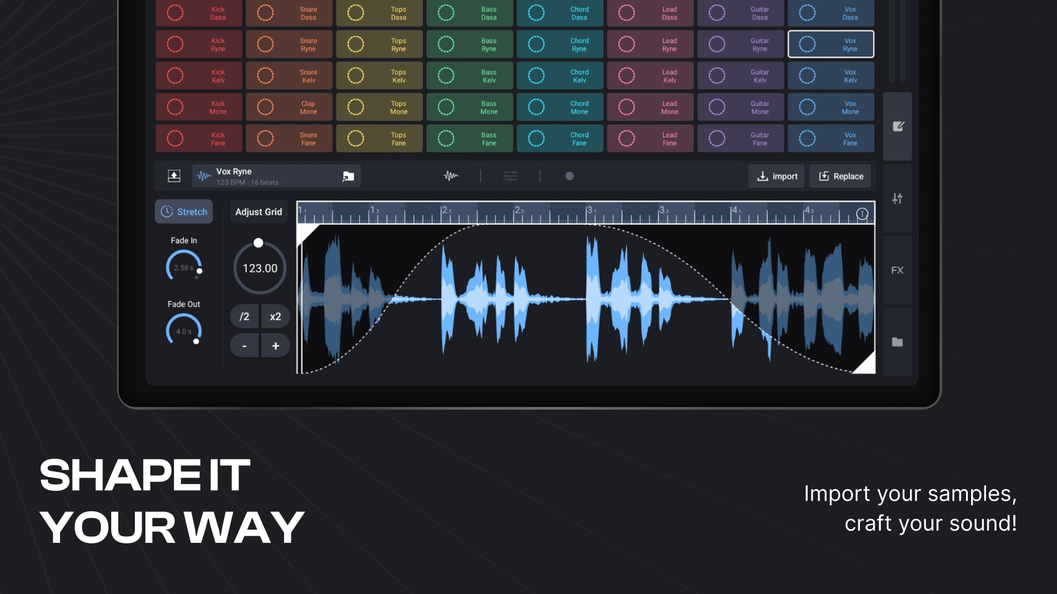The image size is (1057, 594).
Task: Double the tempo using the x2 button
Action: (x=275, y=316)
